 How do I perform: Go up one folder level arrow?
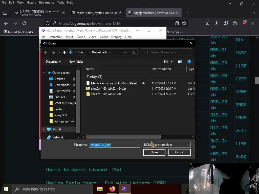pos(64,53)
